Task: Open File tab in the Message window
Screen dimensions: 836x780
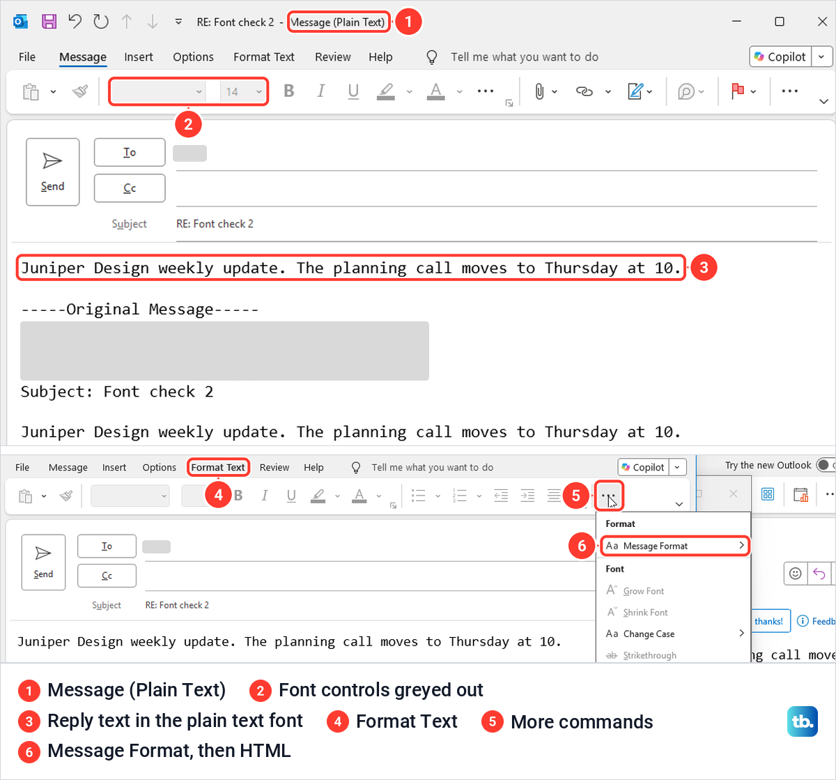Action: (27, 57)
